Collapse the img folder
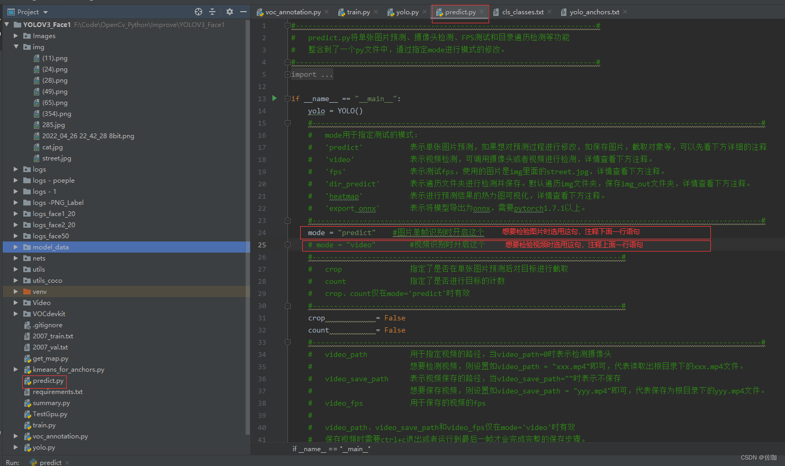Screen dimensions: 785x466 pos(16,47)
